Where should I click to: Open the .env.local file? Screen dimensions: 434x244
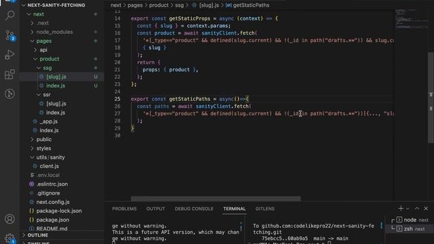[48, 175]
